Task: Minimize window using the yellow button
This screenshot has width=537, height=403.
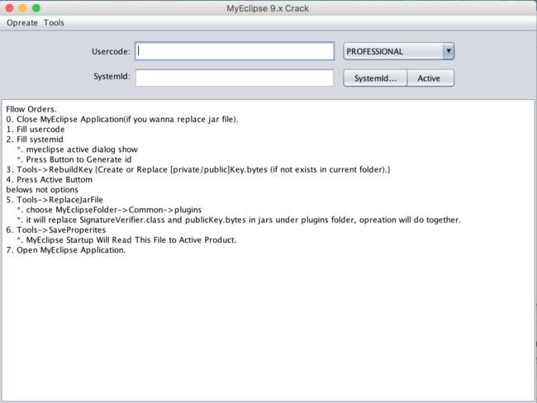Action: coord(22,8)
